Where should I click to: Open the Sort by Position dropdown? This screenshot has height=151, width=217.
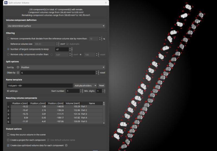62,67
